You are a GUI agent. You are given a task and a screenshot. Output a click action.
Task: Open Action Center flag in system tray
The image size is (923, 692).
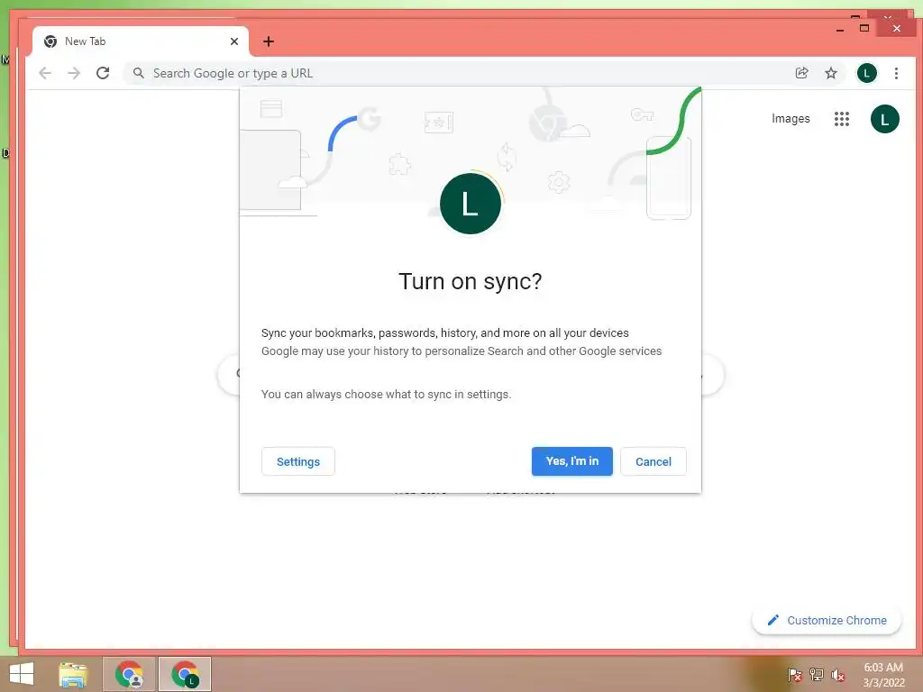[794, 674]
